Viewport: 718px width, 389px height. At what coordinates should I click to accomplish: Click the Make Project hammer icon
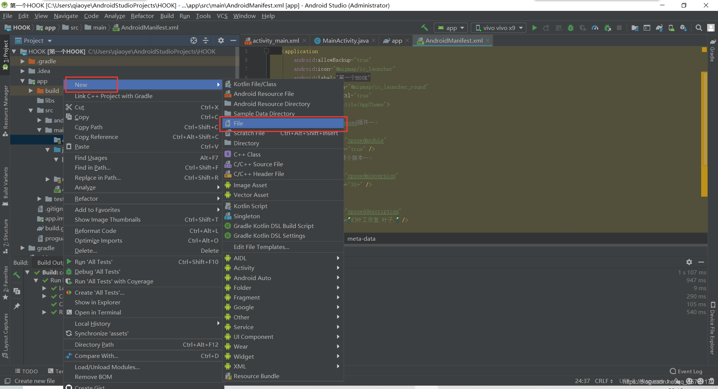click(x=424, y=28)
